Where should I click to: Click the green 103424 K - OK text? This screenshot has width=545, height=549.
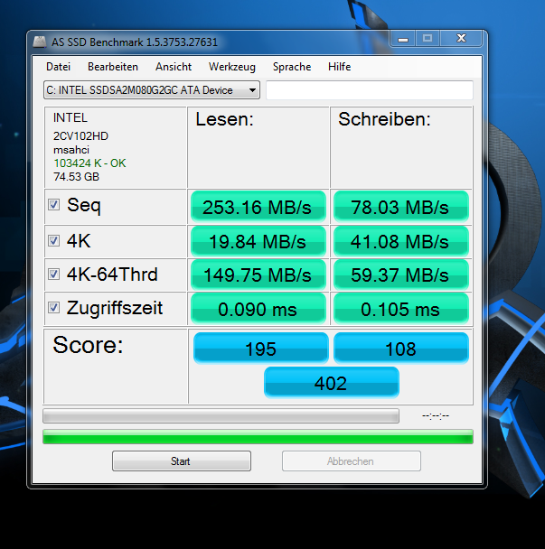89,163
